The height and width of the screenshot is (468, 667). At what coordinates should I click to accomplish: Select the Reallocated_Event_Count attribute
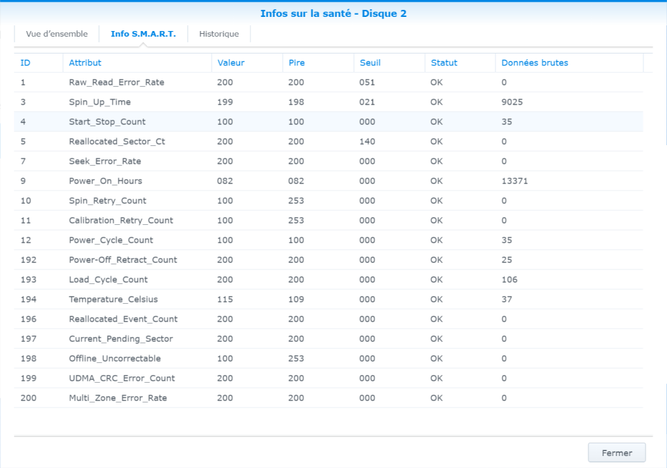(x=123, y=319)
